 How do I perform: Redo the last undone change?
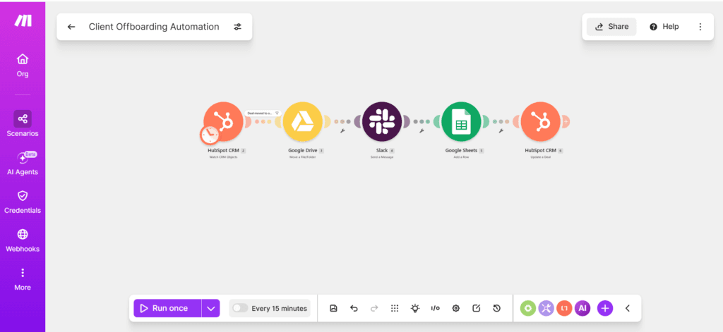(374, 308)
